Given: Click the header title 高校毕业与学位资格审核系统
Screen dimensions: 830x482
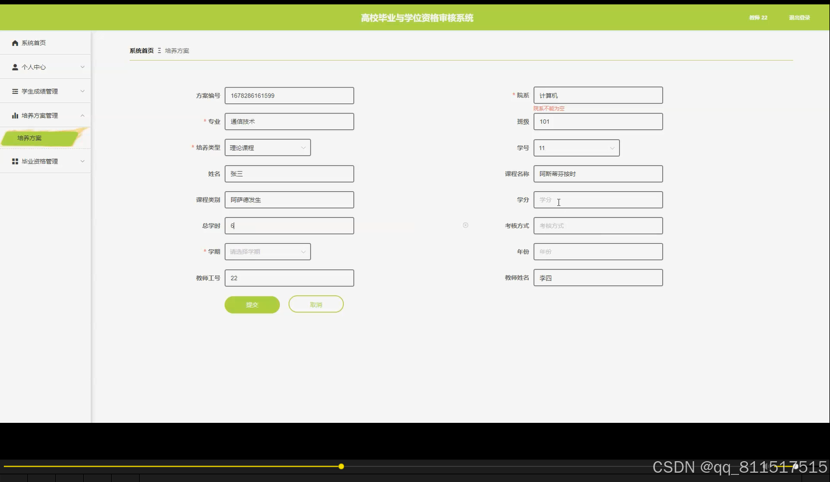Looking at the screenshot, I should point(417,18).
